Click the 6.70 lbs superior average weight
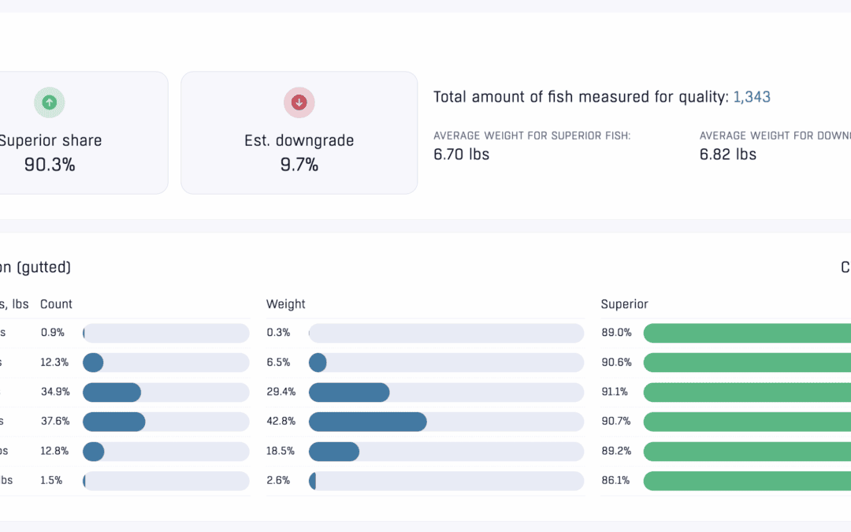Viewport: 851px width, 532px height. [461, 154]
